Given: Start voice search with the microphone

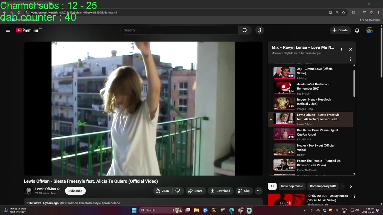Looking at the screenshot, I should (259, 30).
